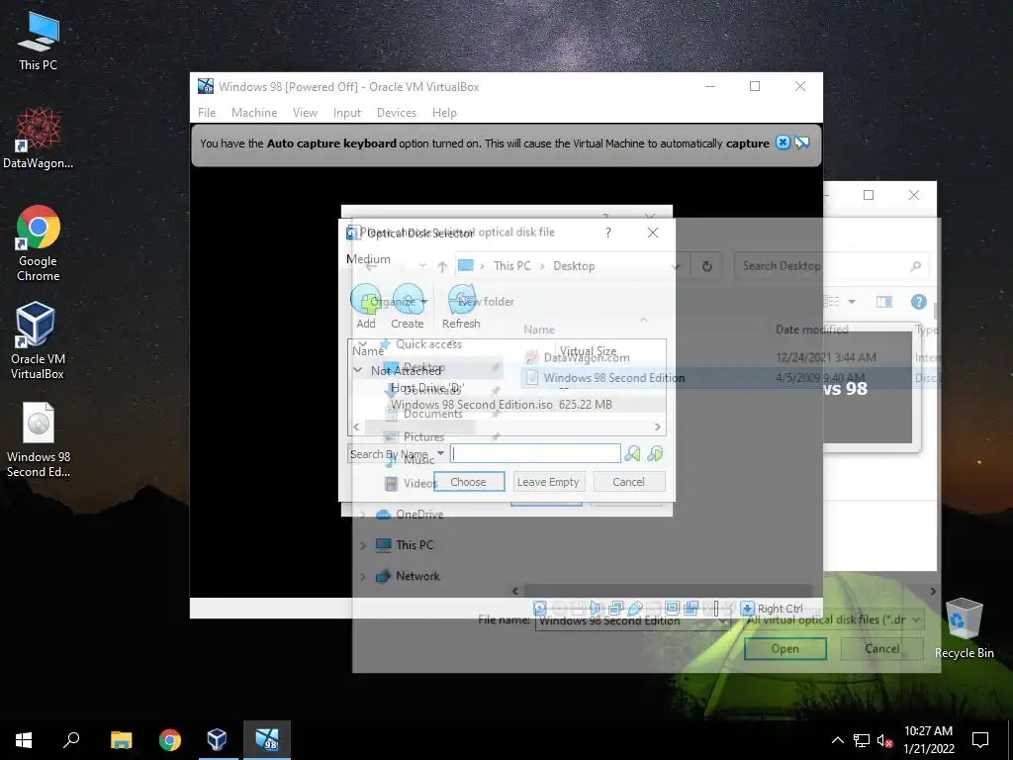Click the Windows 98 VM taskbar icon

pyautogui.click(x=267, y=740)
